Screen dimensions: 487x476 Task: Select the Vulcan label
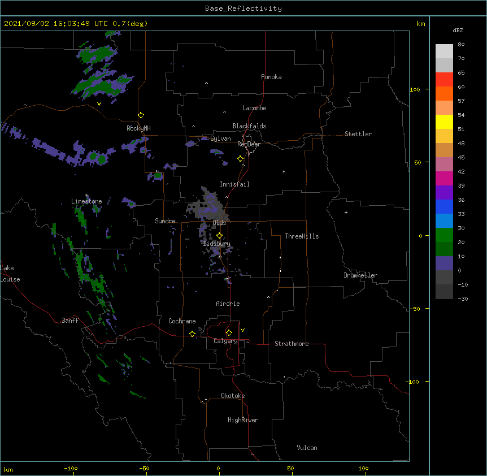[x=307, y=448]
